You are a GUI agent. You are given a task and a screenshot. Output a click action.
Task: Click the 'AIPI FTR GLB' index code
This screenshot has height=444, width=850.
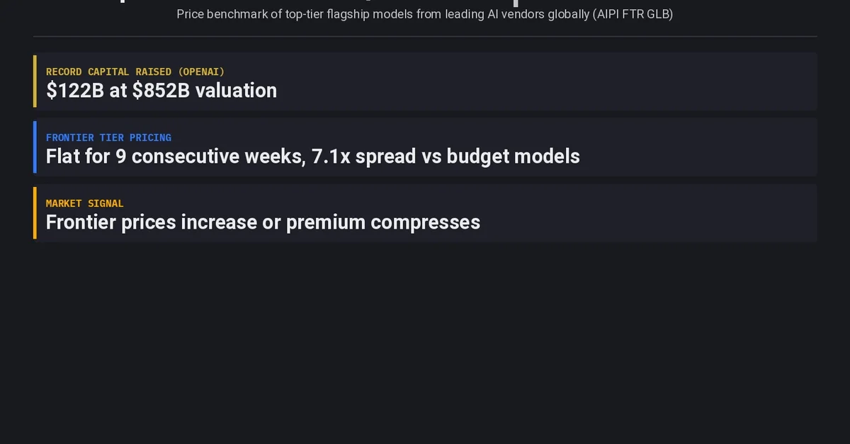(x=632, y=14)
